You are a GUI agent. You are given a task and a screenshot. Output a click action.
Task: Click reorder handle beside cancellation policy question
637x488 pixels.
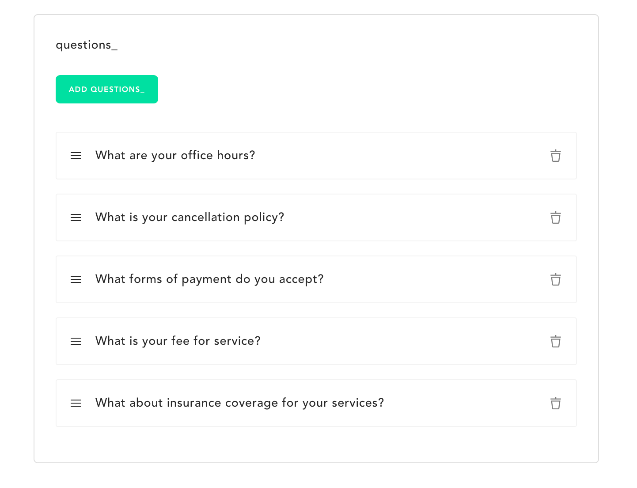coord(76,217)
